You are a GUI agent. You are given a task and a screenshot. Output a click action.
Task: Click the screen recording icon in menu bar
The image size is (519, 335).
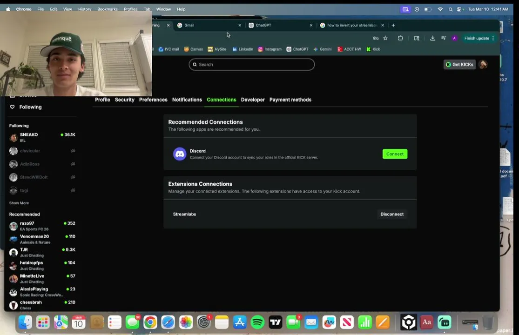405,9
